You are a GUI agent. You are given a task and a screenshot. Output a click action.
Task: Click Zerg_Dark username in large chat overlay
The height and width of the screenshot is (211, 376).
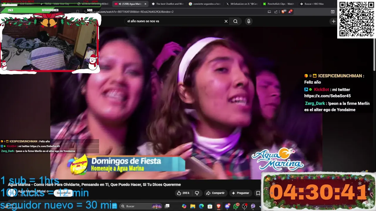coord(315,103)
